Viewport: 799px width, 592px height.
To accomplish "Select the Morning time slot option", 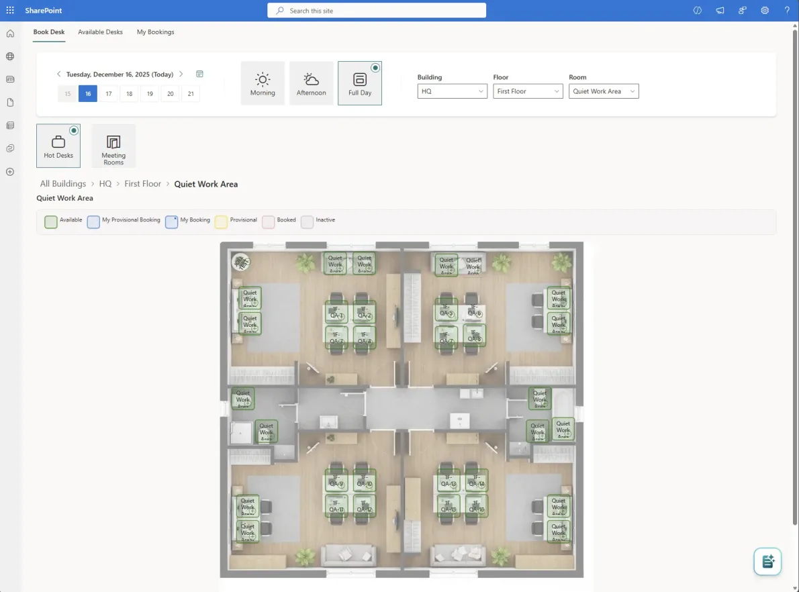I will click(262, 83).
